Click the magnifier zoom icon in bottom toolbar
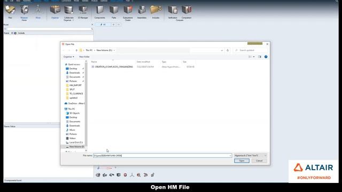Screen dimensions: 342x192 pyautogui.click(x=139, y=175)
